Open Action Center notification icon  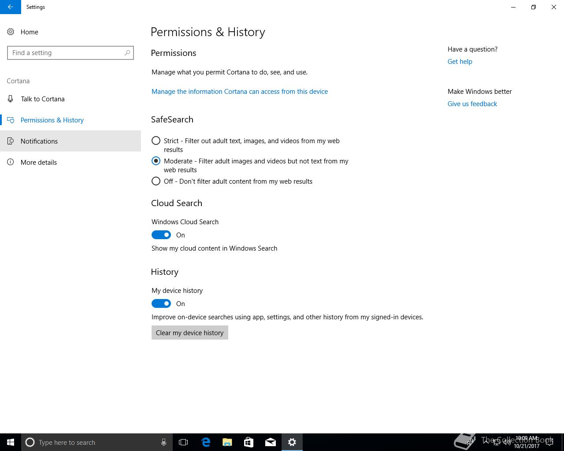549,442
